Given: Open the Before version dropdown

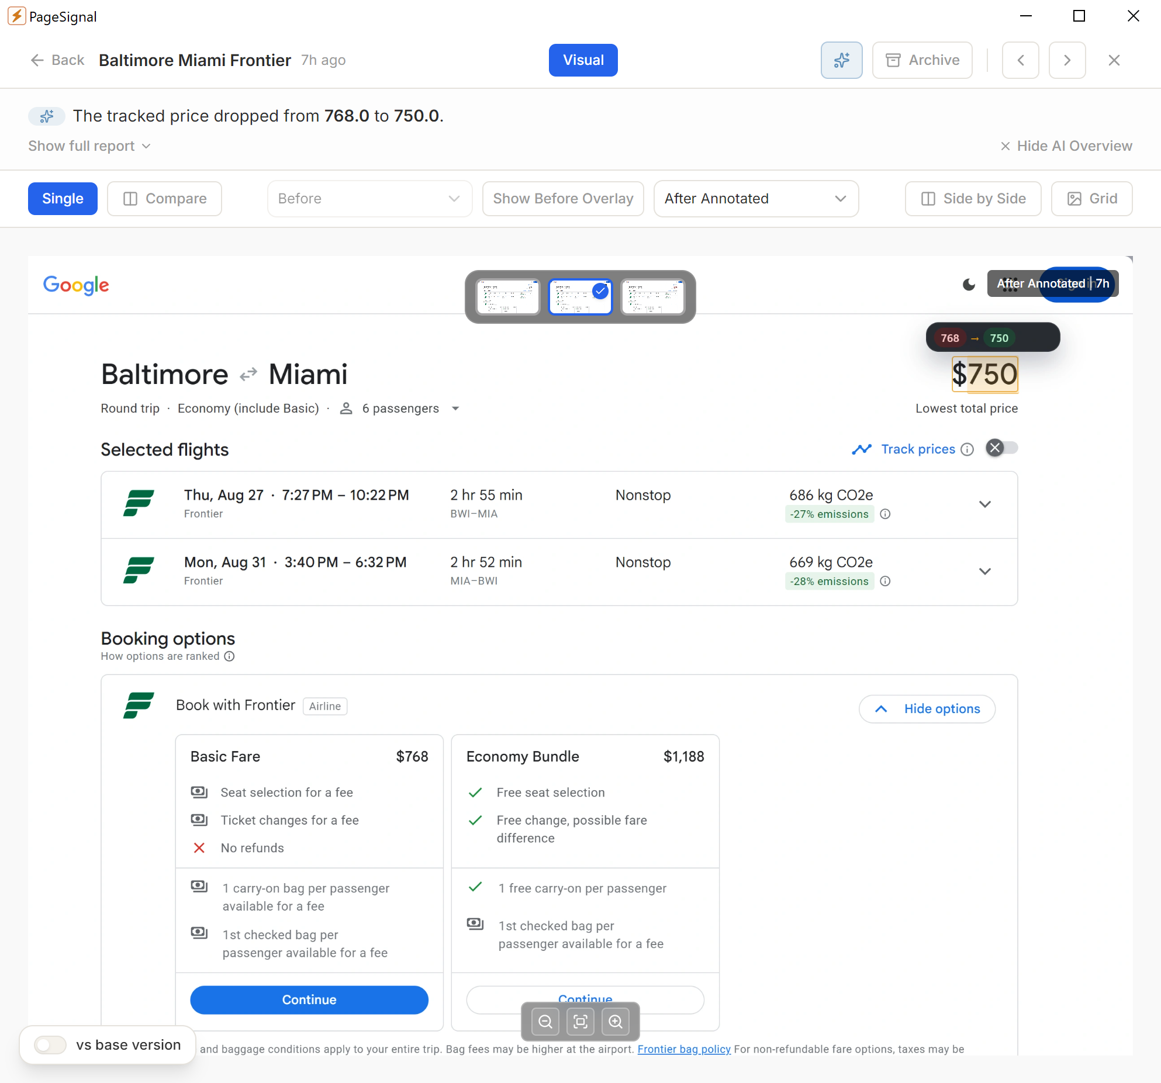Looking at the screenshot, I should point(369,199).
